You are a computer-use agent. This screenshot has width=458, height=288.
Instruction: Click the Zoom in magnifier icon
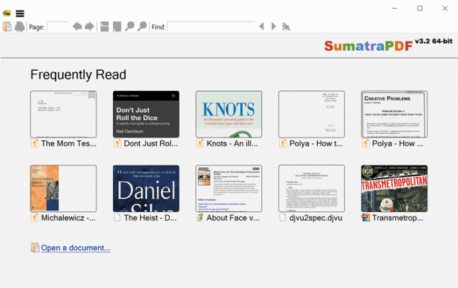(142, 27)
